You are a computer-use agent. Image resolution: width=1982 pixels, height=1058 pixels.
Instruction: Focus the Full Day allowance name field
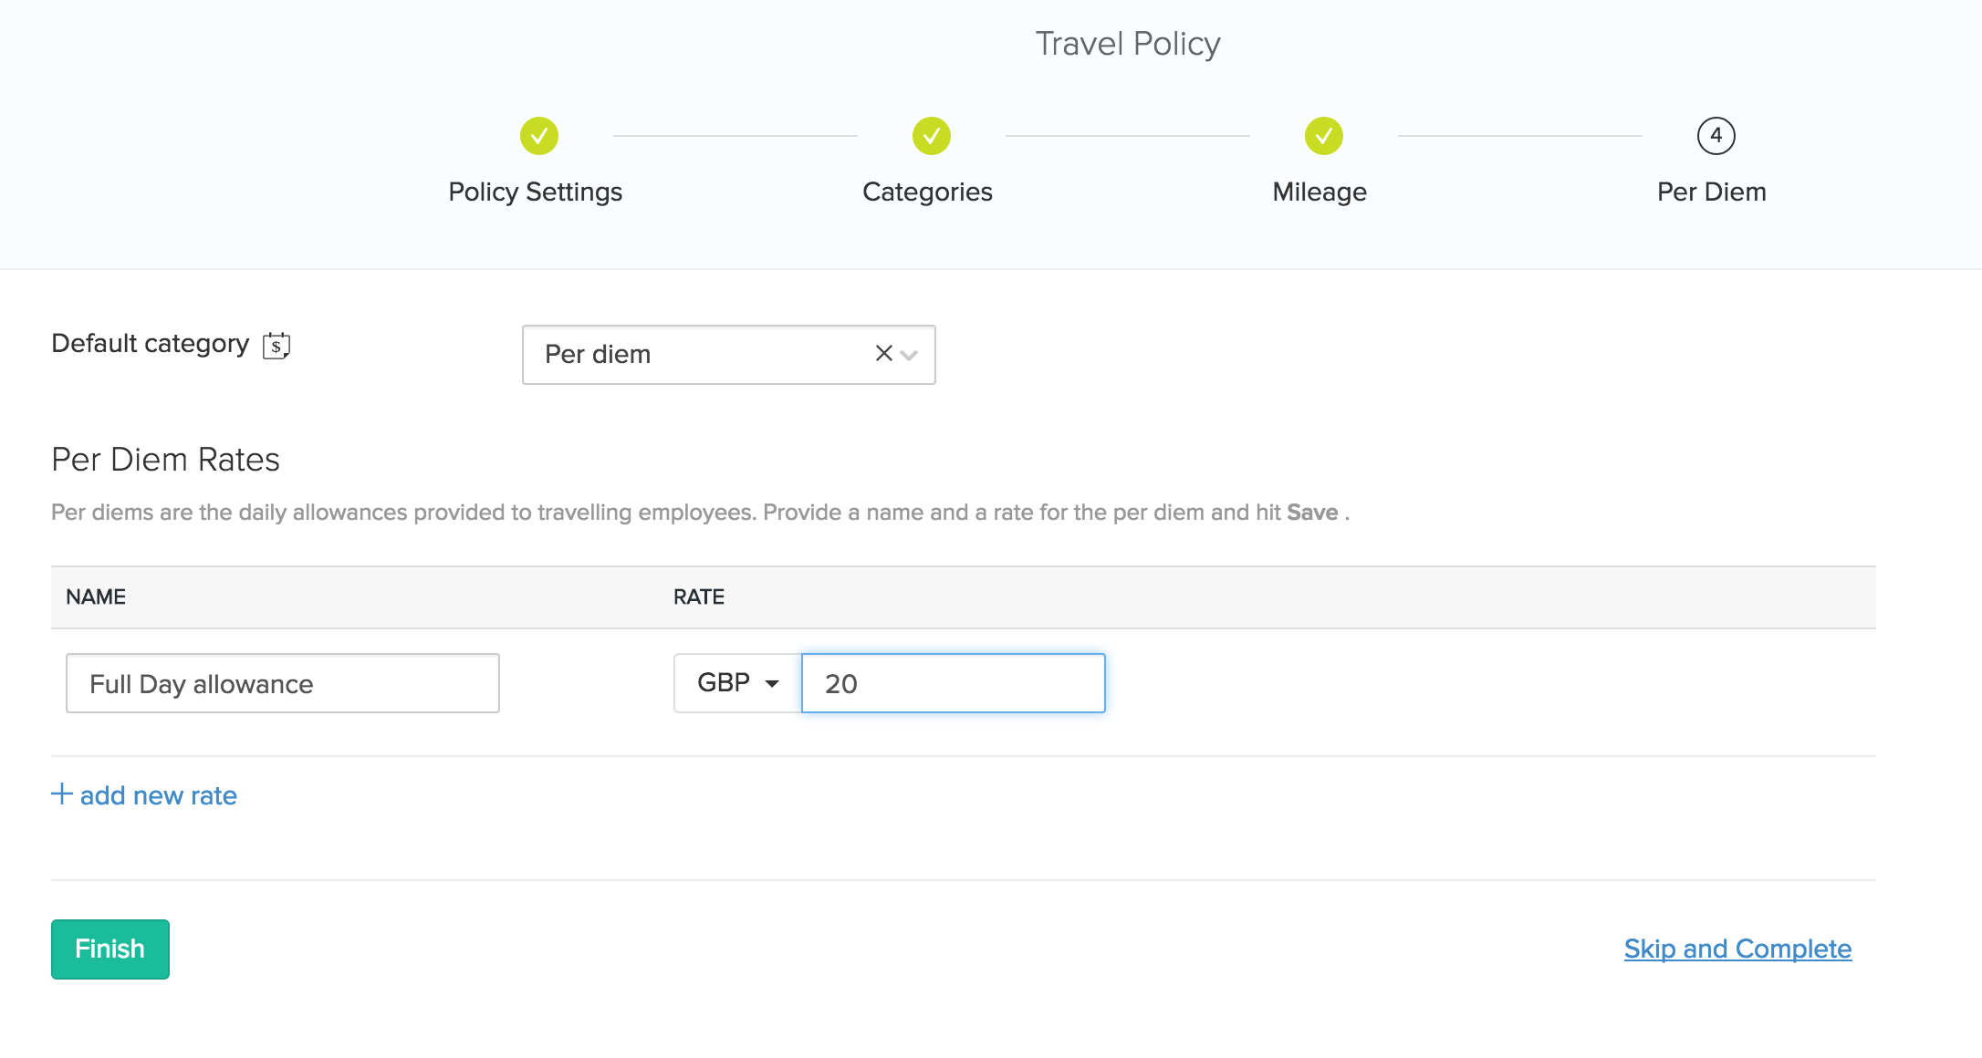pos(283,683)
